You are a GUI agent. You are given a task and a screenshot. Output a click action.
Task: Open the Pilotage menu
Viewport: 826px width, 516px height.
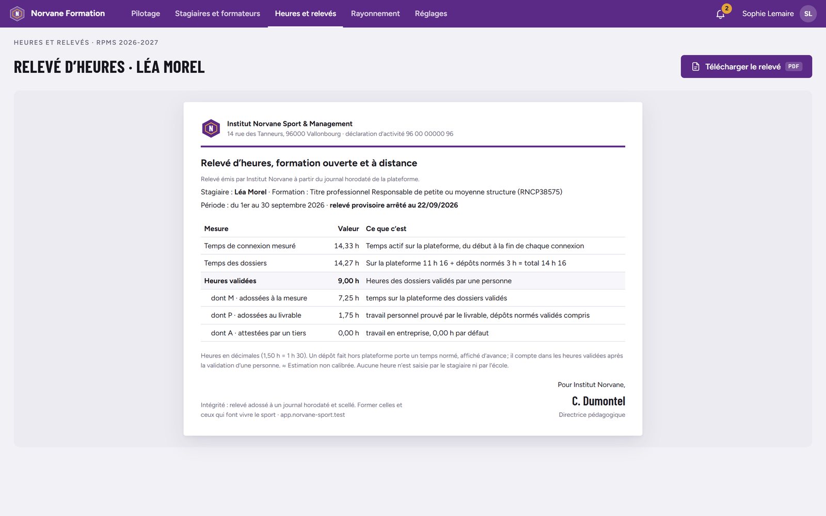click(x=146, y=13)
